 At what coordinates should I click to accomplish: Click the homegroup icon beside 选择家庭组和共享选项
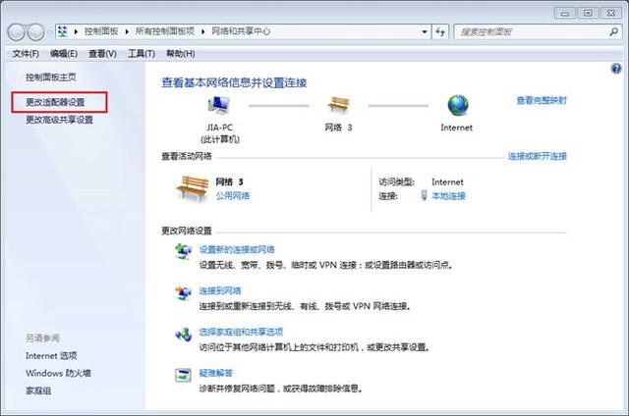tap(184, 335)
